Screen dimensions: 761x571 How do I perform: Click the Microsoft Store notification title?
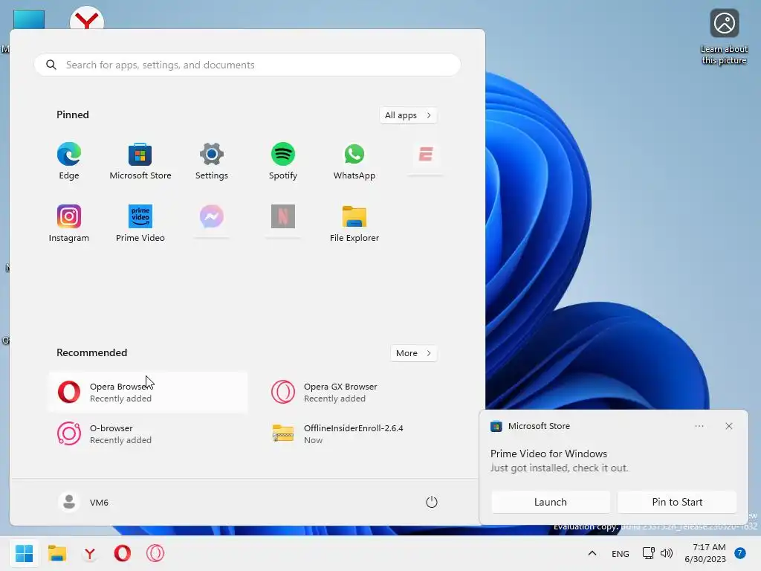(x=539, y=426)
